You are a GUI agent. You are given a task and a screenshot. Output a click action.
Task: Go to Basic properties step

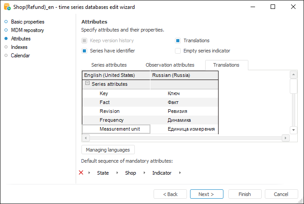tap(28, 22)
